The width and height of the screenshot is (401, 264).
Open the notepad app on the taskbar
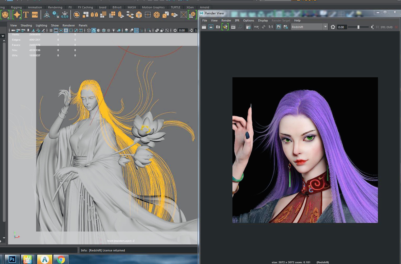(27, 260)
